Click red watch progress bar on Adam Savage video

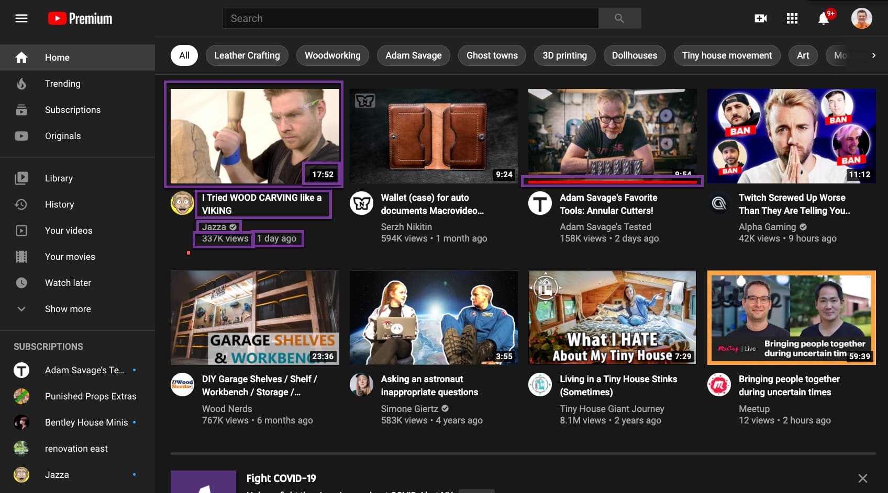click(x=612, y=181)
